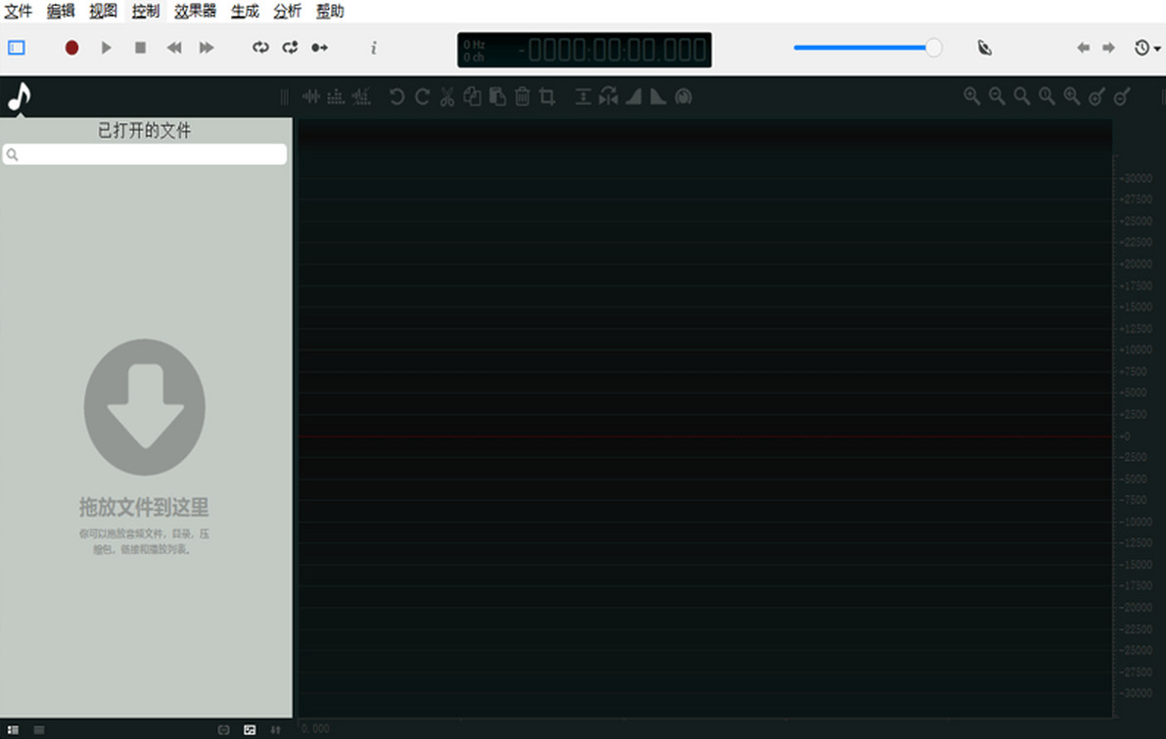1166x739 pixels.
Task: Click the opened files search field
Action: coord(145,155)
